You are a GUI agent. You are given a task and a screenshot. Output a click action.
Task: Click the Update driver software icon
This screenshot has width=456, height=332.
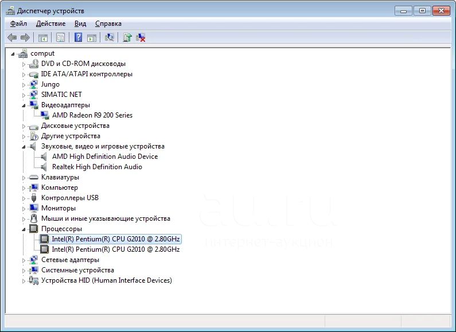point(127,37)
